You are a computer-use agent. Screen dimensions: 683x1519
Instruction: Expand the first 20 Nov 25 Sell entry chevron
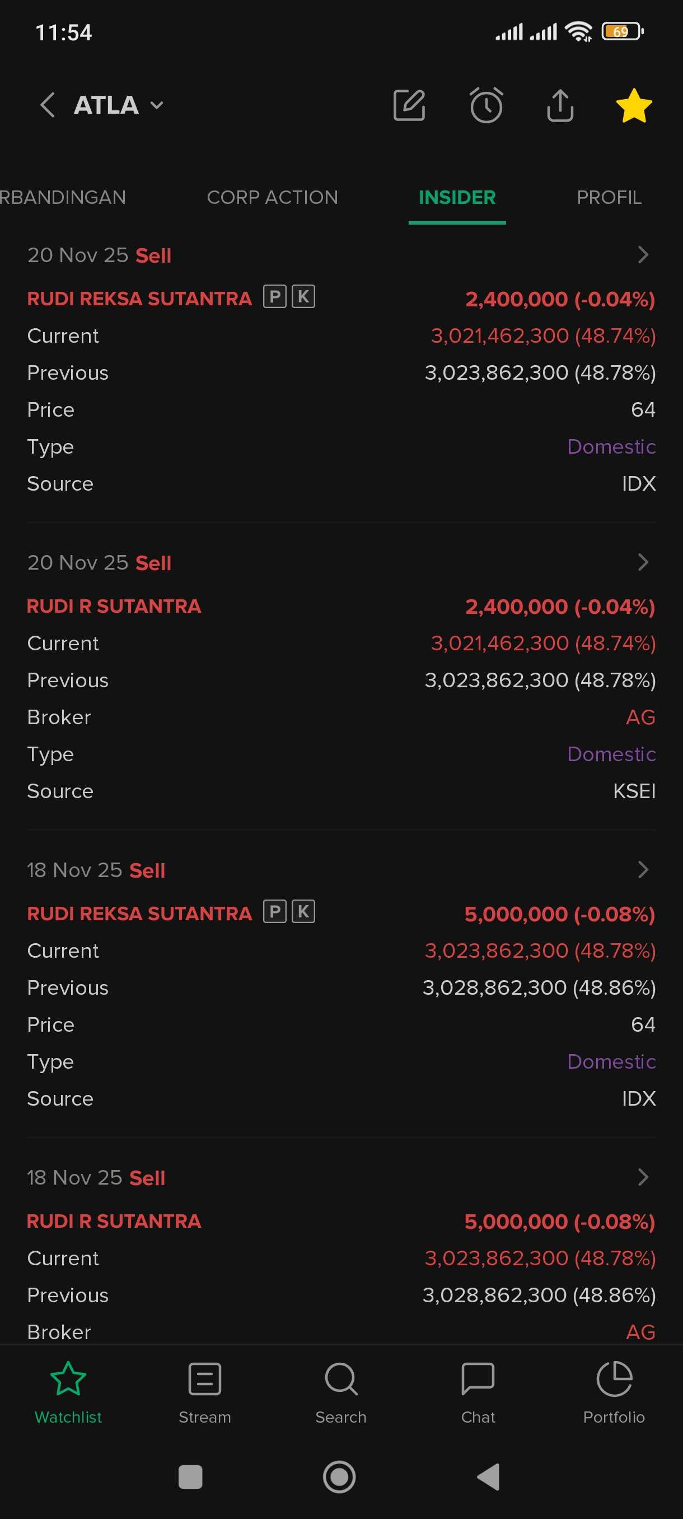643,255
